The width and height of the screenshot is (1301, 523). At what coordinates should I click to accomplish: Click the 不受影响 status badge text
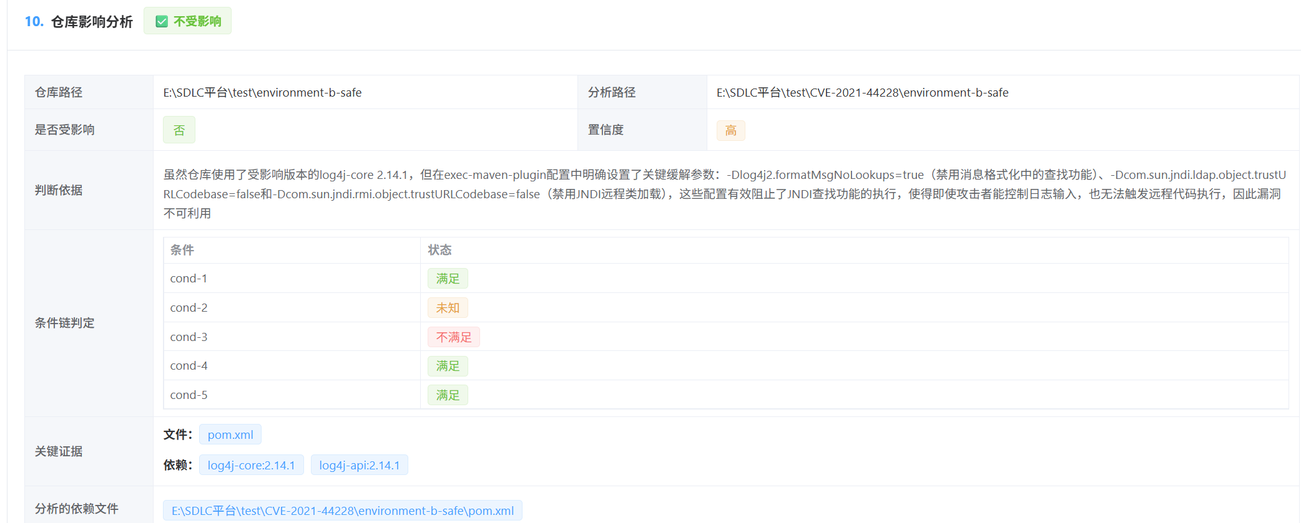[197, 22]
